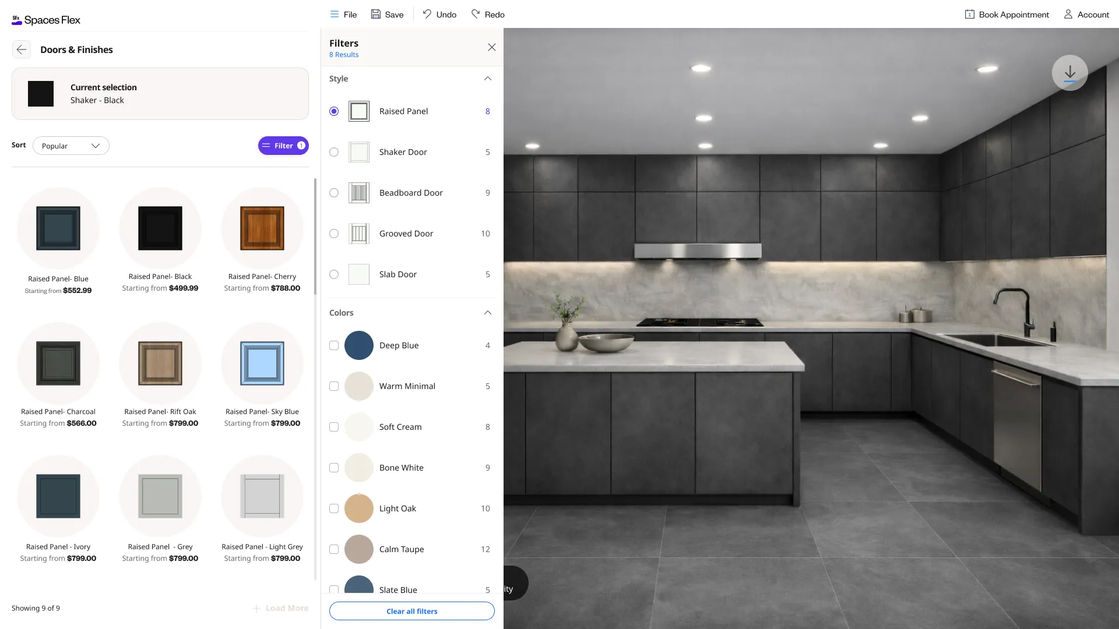Viewport: 1119px width, 629px height.
Task: Enable the Bone White color filter checkbox
Action: [334, 468]
